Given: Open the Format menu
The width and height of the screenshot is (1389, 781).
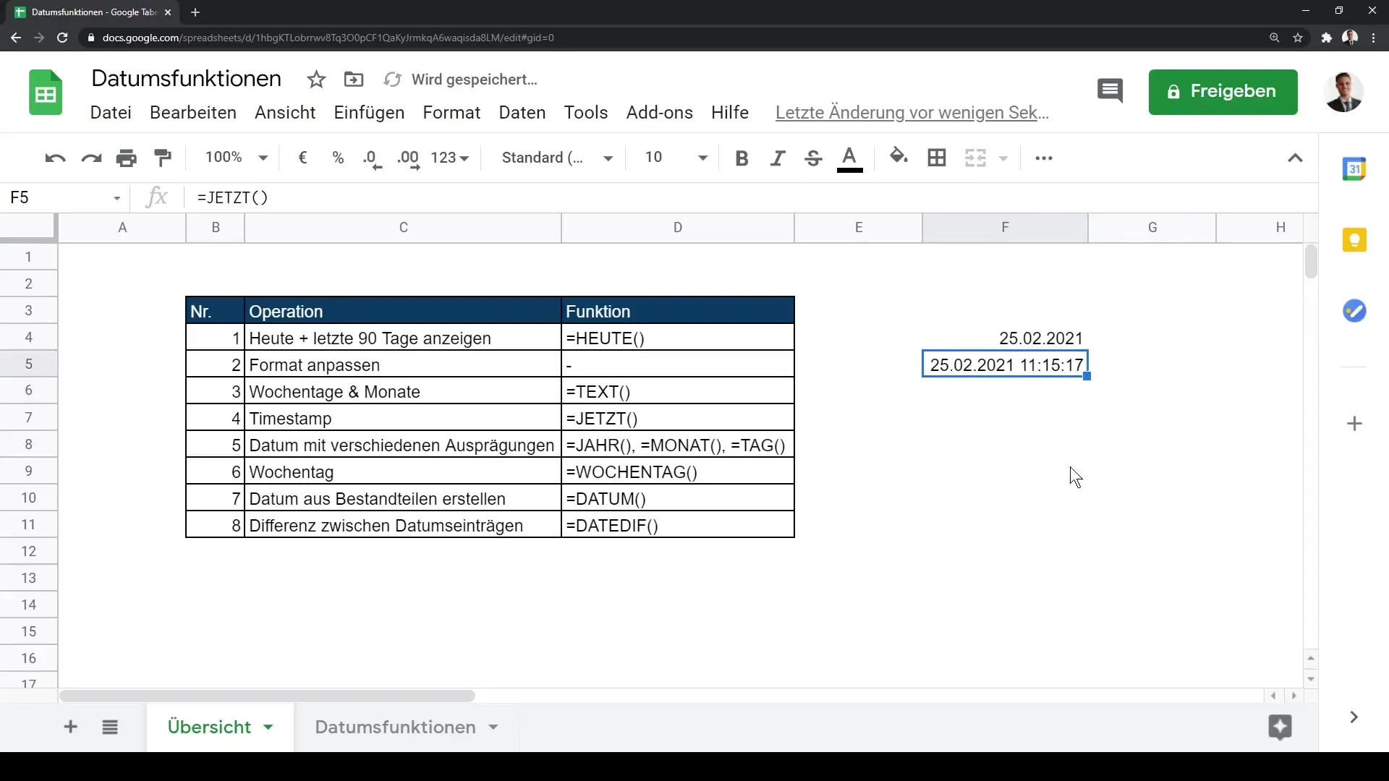Looking at the screenshot, I should point(451,113).
